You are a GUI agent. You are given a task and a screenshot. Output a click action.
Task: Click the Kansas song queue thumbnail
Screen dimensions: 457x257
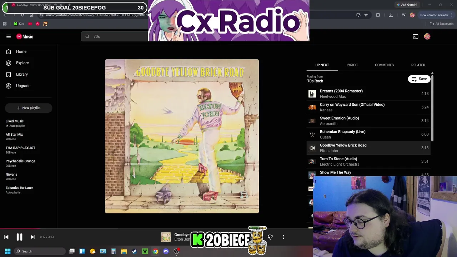click(312, 107)
